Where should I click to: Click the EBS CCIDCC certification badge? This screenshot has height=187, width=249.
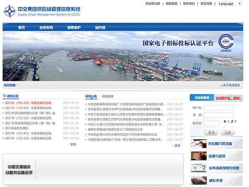226,42
